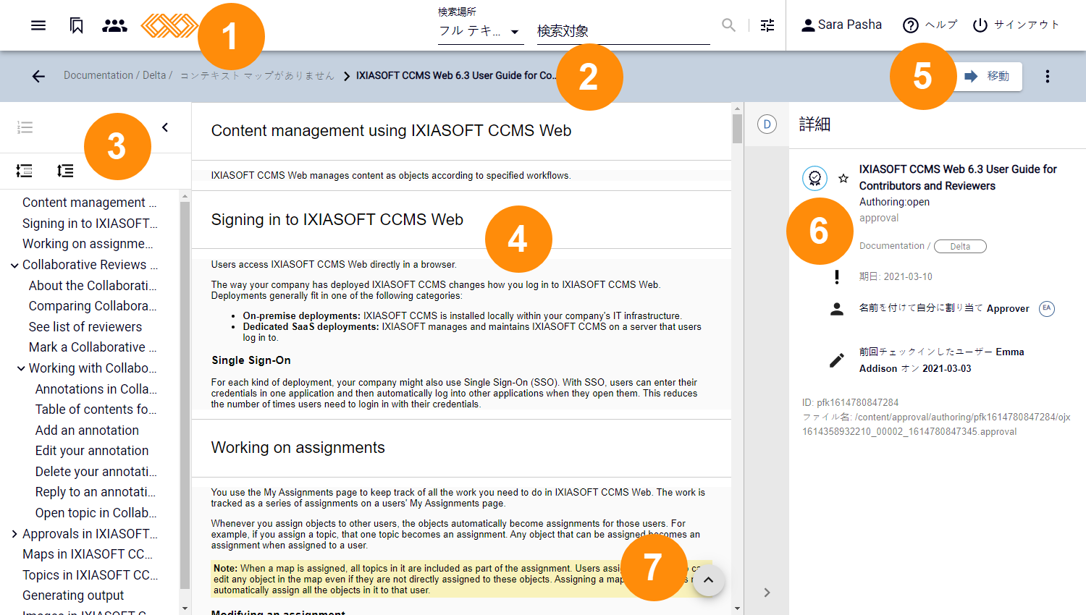Select 'Open topic in Collab...' TOC entry

tap(96, 513)
